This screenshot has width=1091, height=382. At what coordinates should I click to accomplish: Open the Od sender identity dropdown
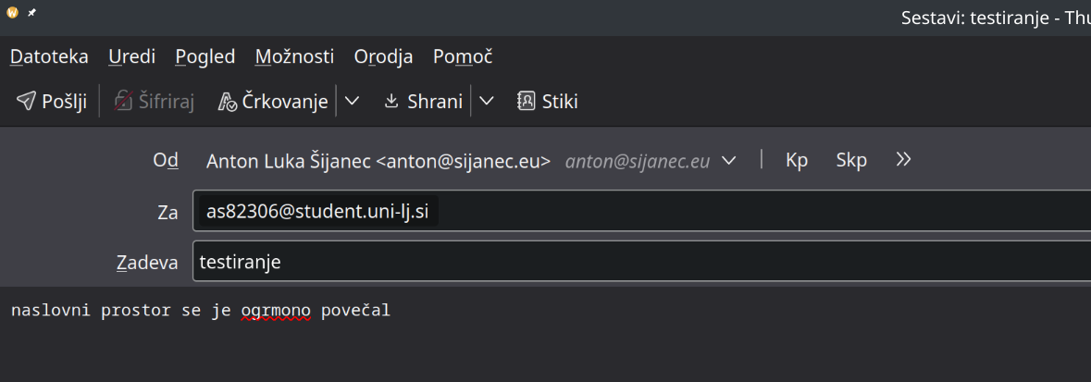pos(728,161)
